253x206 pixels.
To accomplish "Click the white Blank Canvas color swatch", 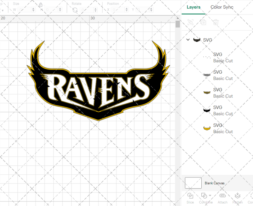I will [x=193, y=183].
